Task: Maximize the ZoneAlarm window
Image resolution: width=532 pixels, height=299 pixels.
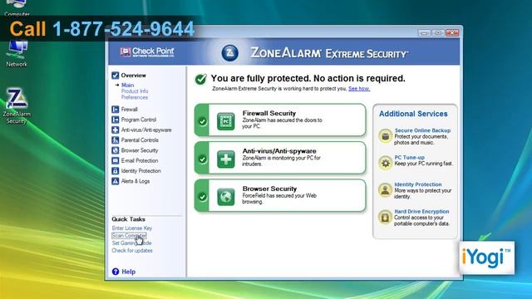Action: point(438,32)
